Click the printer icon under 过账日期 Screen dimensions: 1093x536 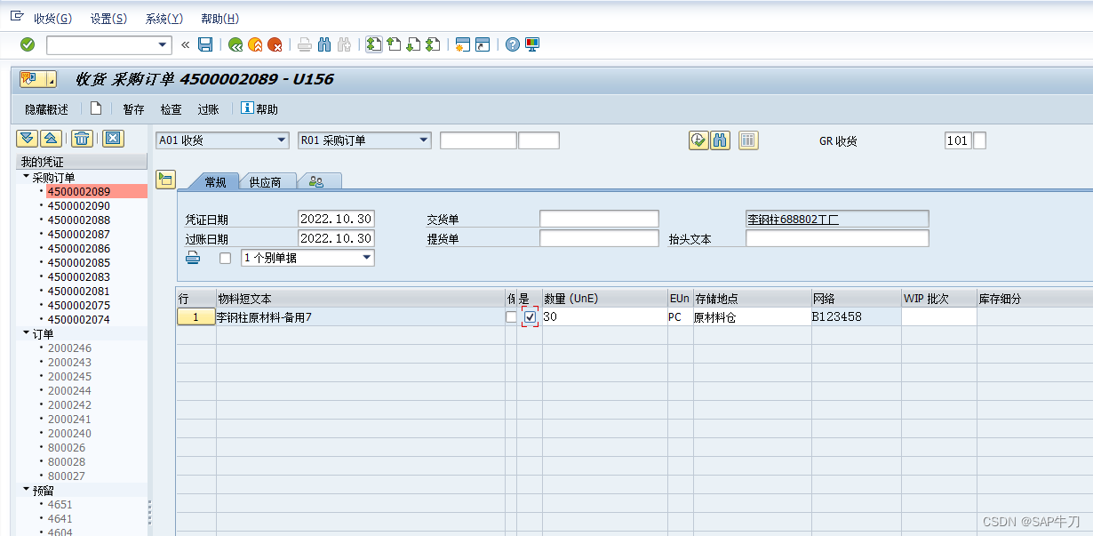[x=193, y=258]
